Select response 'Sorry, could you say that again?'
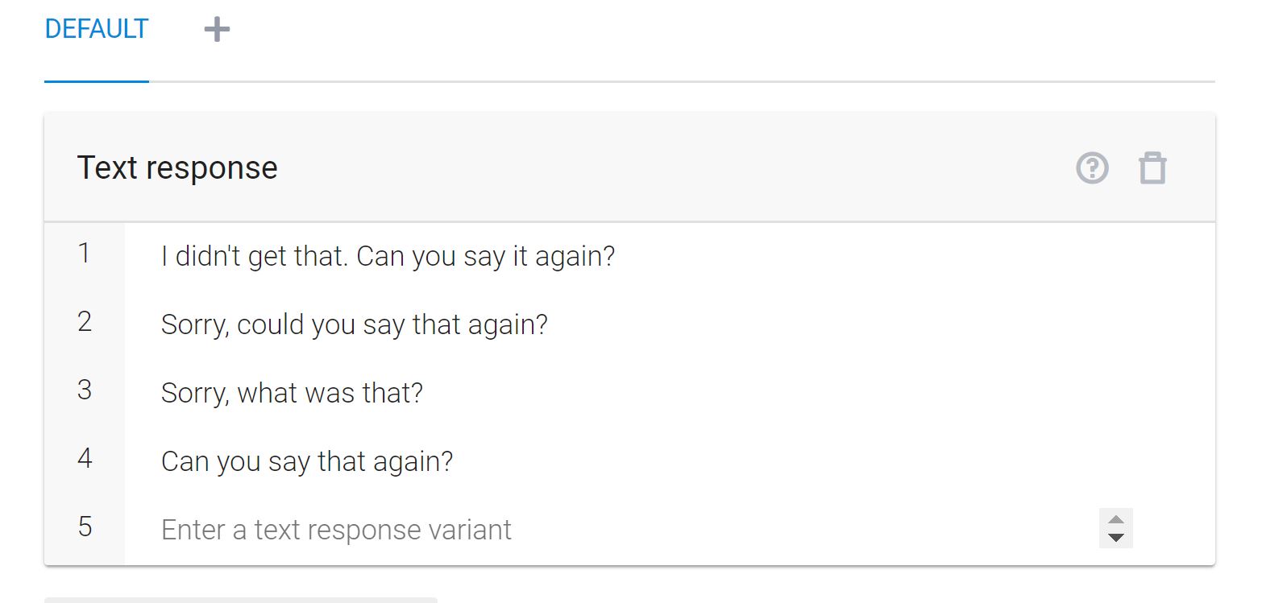This screenshot has width=1262, height=603. coord(354,325)
